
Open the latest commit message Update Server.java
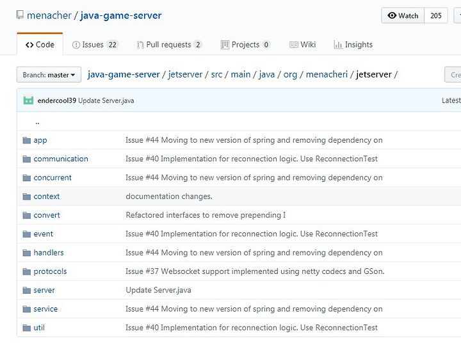[x=106, y=100]
